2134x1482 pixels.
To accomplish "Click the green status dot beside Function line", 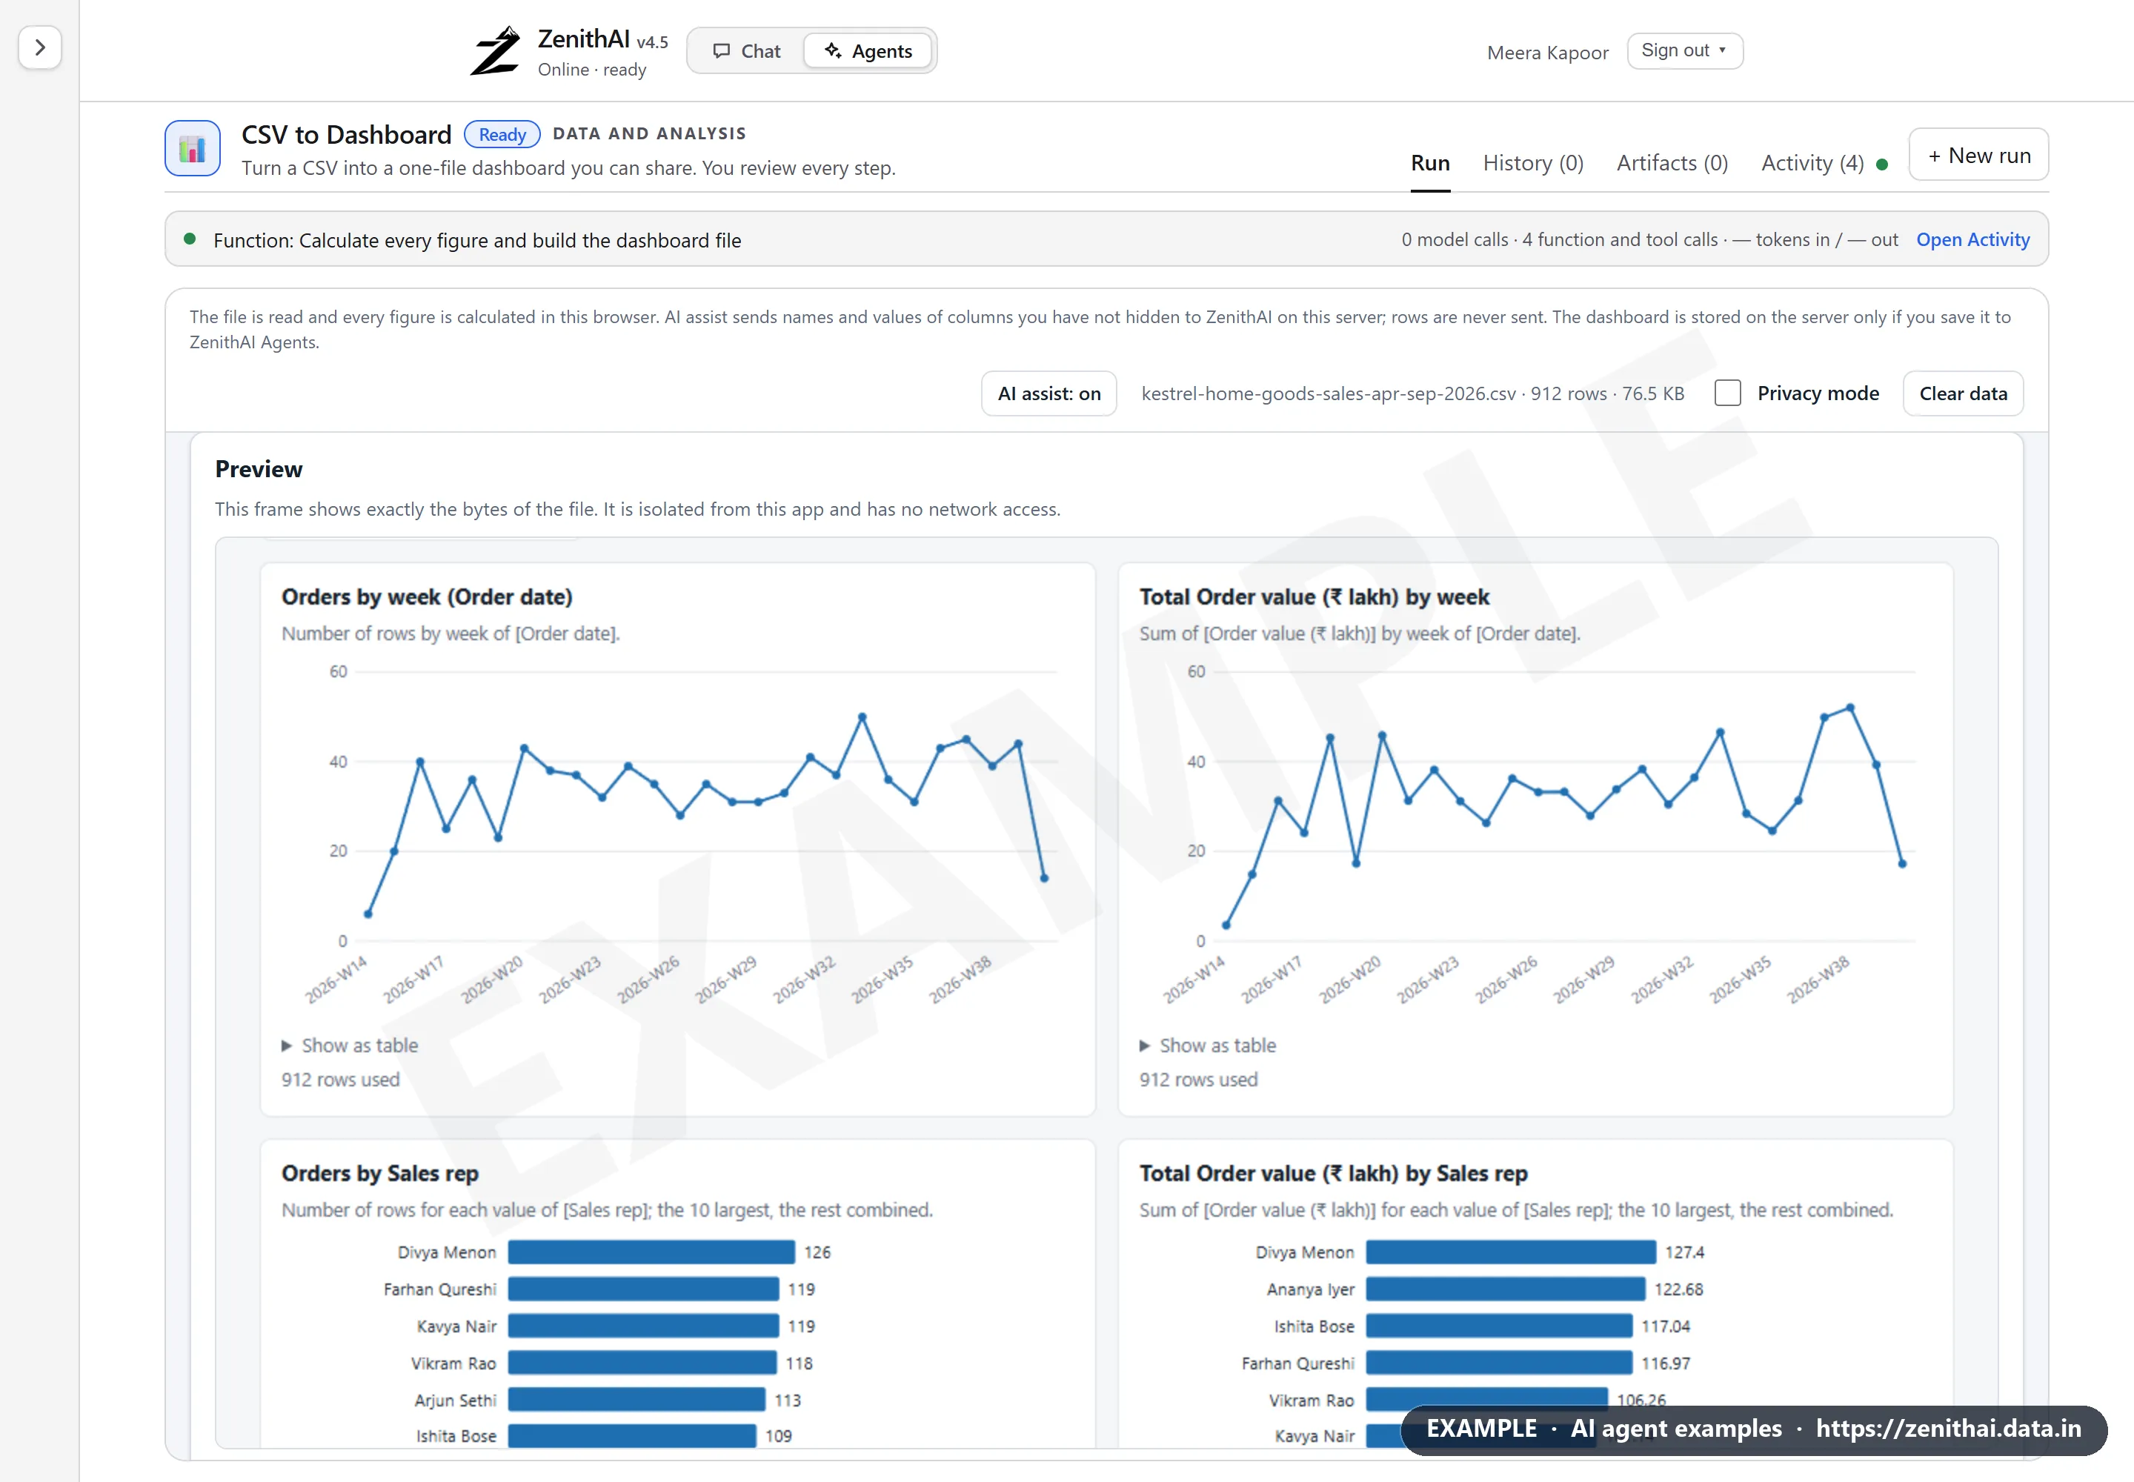I will [190, 239].
